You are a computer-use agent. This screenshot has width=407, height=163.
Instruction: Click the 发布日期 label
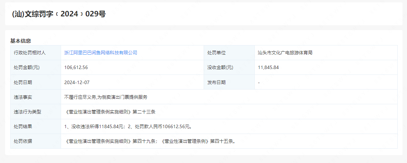216,82
